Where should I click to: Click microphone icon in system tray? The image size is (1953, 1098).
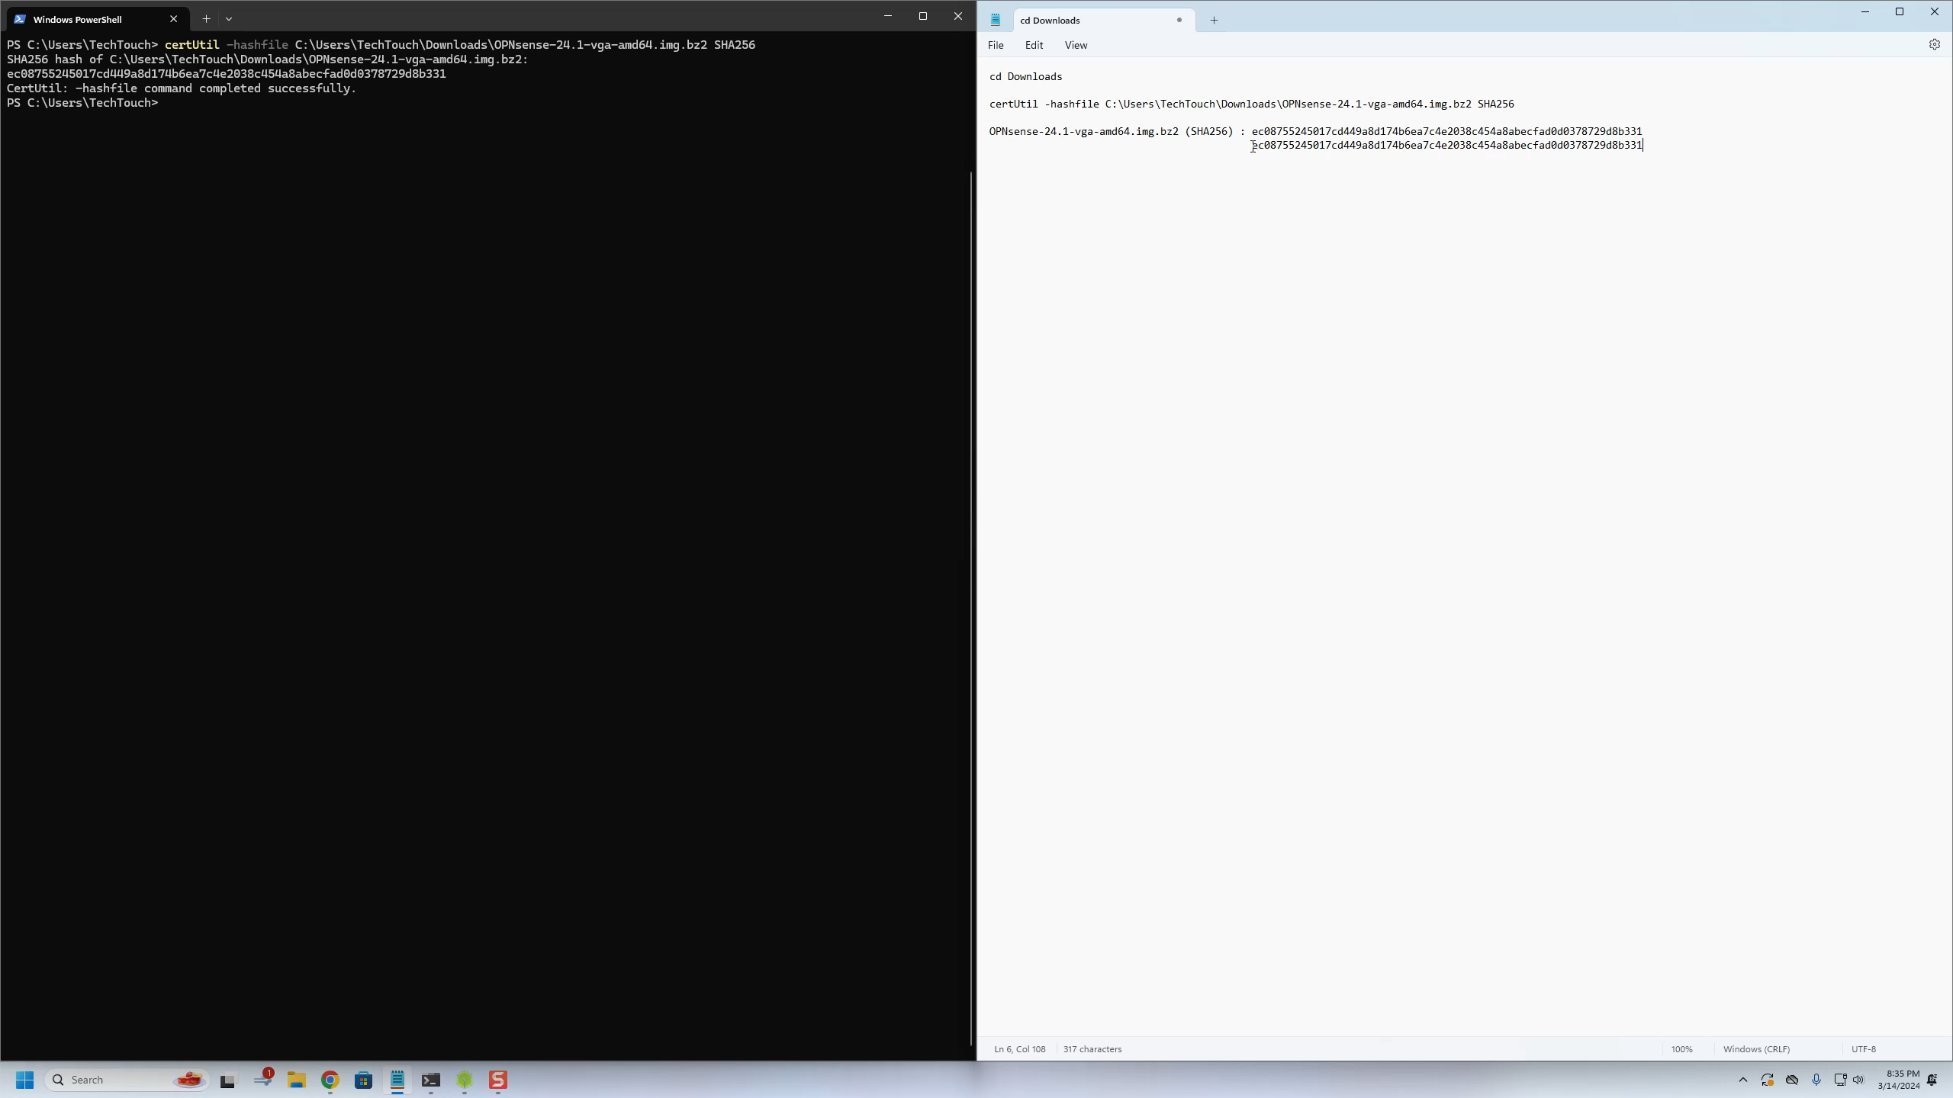click(x=1816, y=1080)
